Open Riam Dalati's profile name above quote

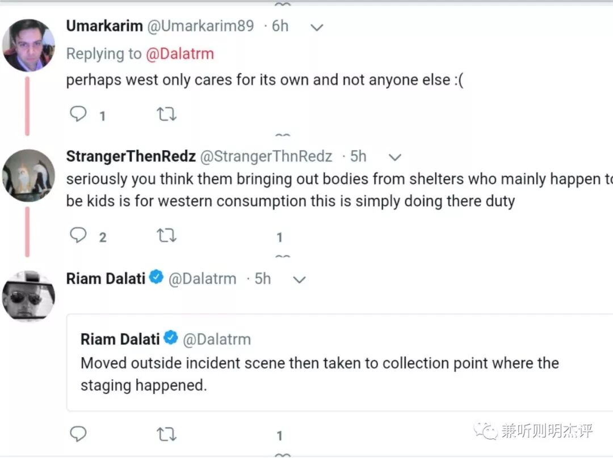click(x=106, y=278)
